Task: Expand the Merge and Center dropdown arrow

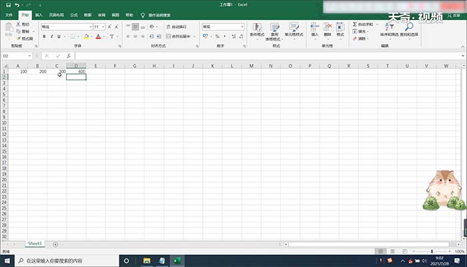Action: pyautogui.click(x=195, y=36)
